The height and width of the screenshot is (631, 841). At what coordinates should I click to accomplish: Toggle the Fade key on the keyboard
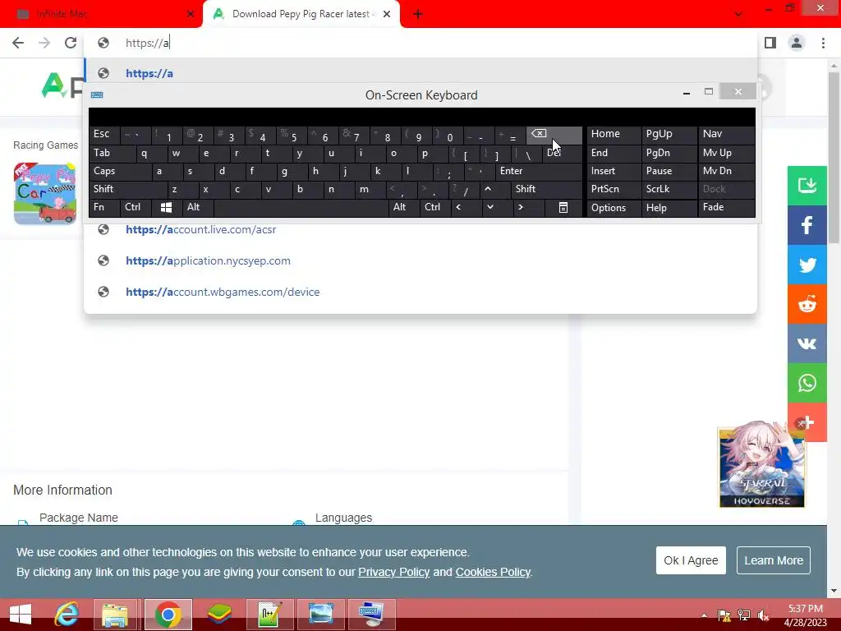726,207
